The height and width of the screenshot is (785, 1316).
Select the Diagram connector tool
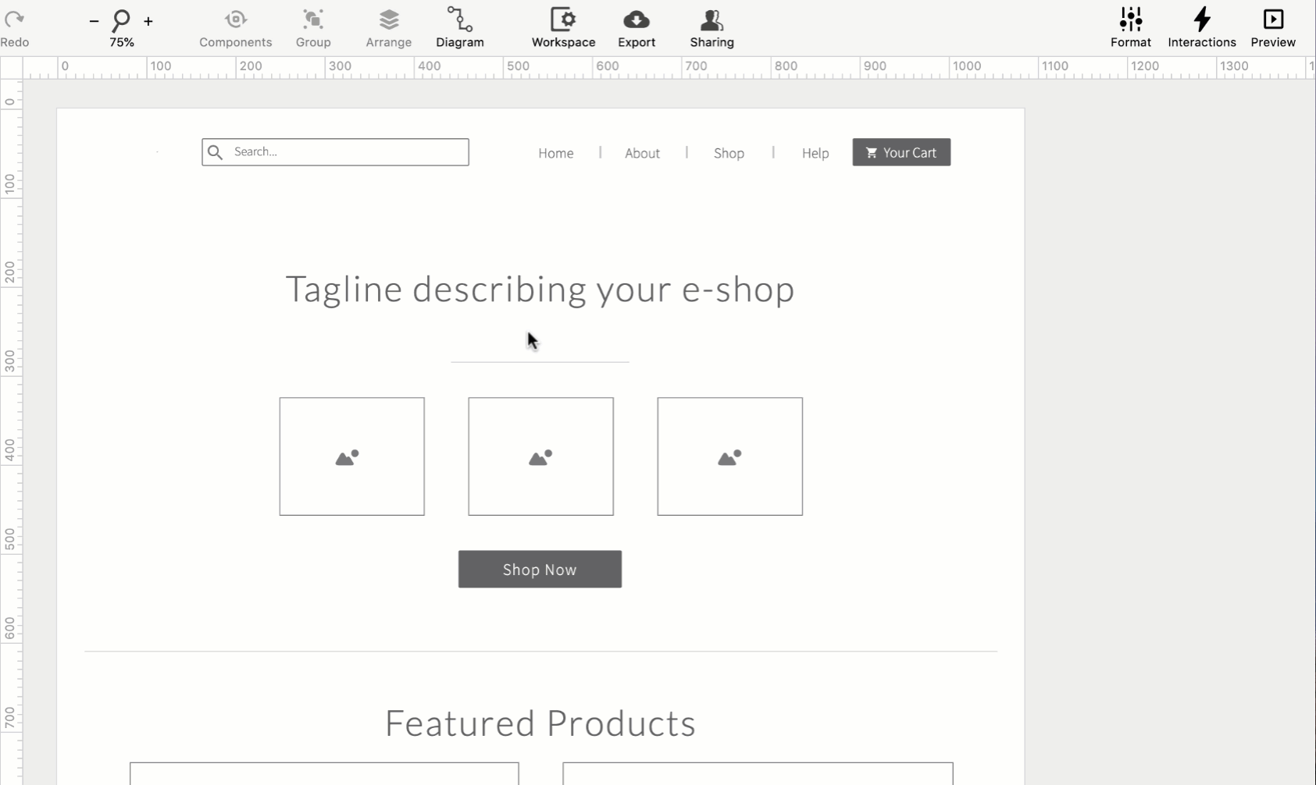click(x=459, y=27)
